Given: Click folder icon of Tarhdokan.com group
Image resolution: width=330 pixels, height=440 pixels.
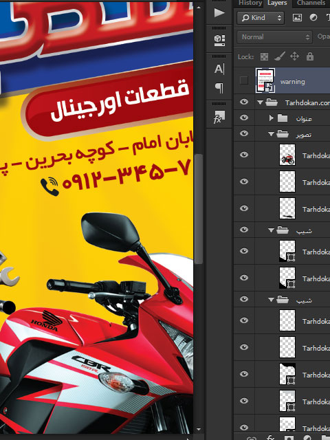Looking at the screenshot, I should [x=272, y=102].
